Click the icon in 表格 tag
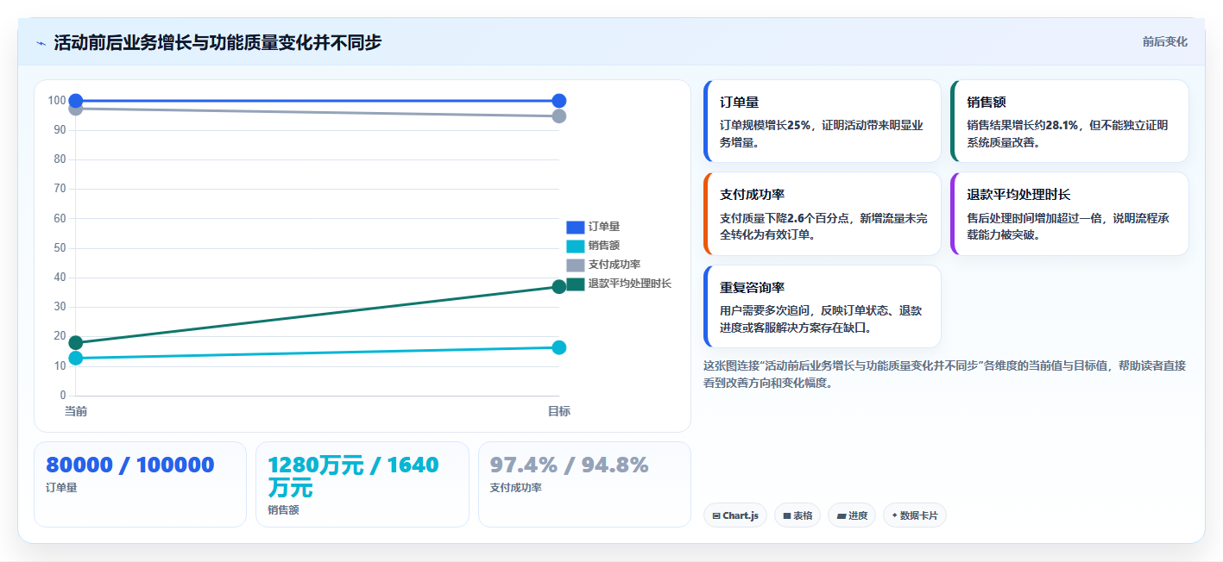The image size is (1223, 562). 787,516
